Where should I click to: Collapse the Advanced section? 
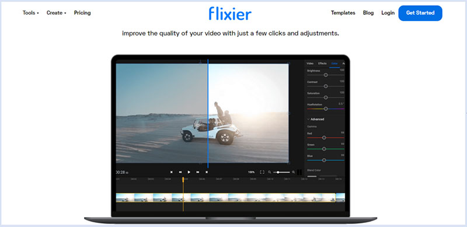click(316, 119)
